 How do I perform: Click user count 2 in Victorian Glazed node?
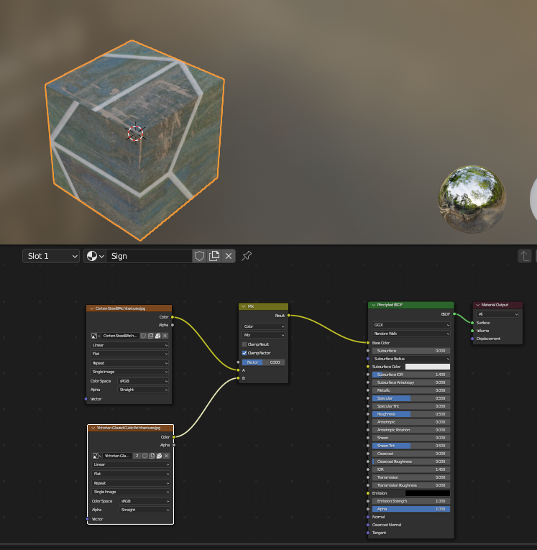coord(137,456)
